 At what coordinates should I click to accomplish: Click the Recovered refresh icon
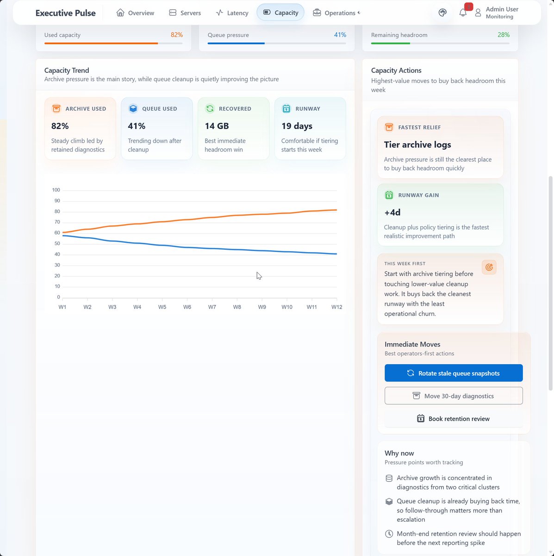click(x=210, y=108)
